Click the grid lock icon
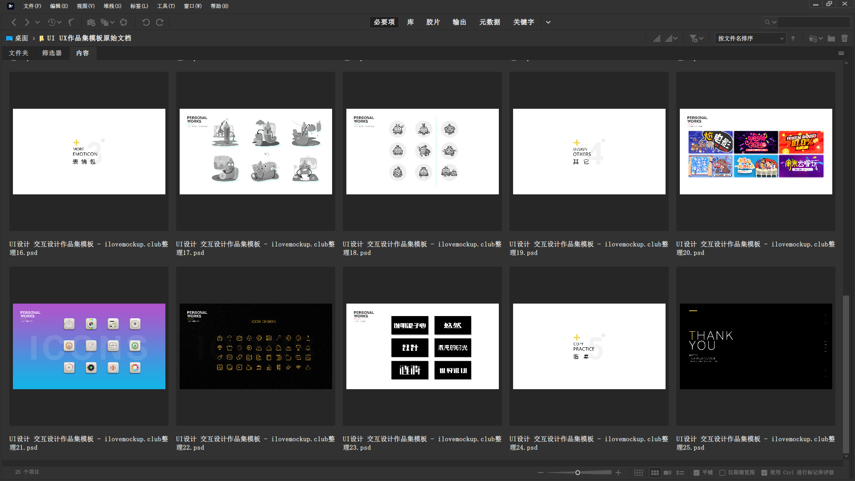The width and height of the screenshot is (855, 481). click(638, 473)
